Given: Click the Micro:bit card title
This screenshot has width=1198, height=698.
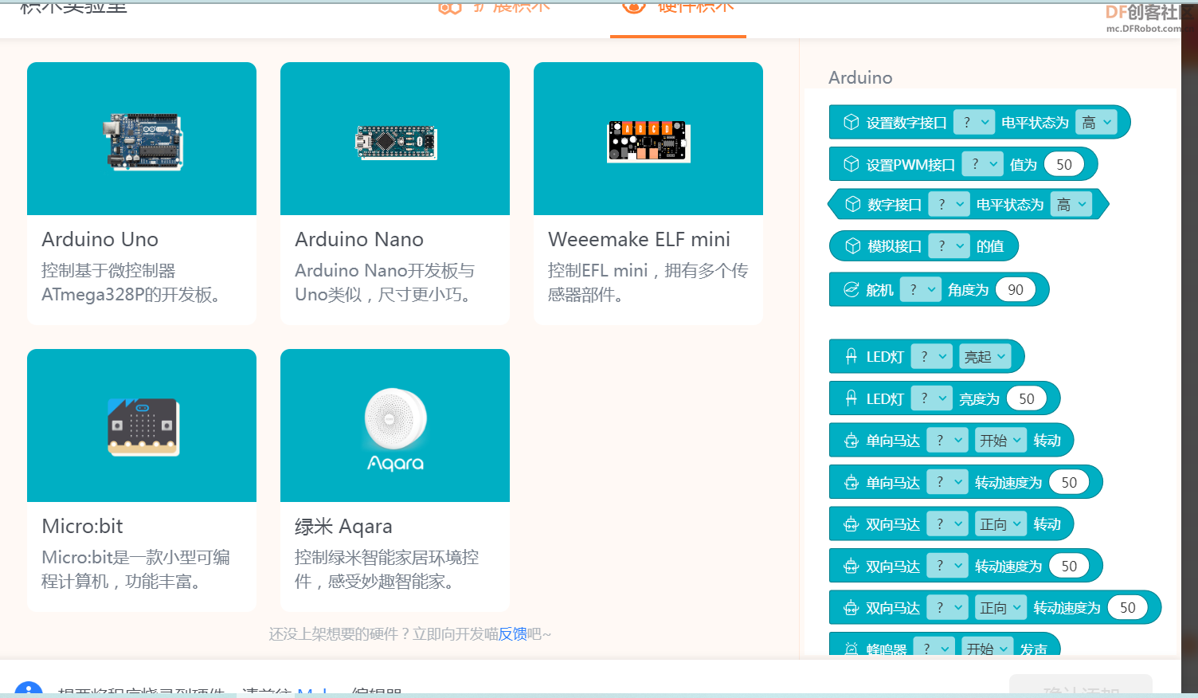Looking at the screenshot, I should tap(82, 526).
